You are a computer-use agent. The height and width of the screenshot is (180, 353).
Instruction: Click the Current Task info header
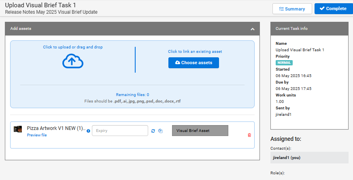point(309,29)
